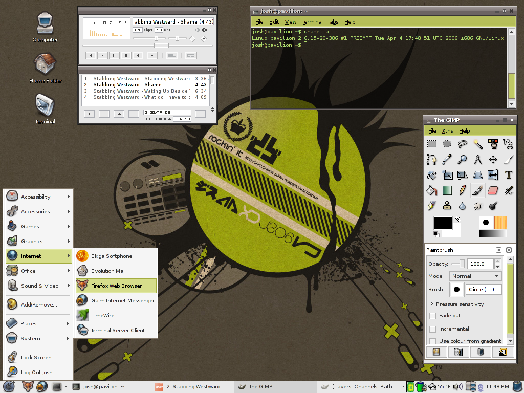The width and height of the screenshot is (524, 393).
Task: Select the Eraser tool
Action: 493,190
